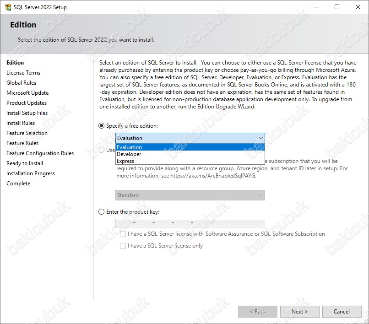Select the 'Enter the product key' radio button
This screenshot has height=324, width=369.
click(101, 212)
